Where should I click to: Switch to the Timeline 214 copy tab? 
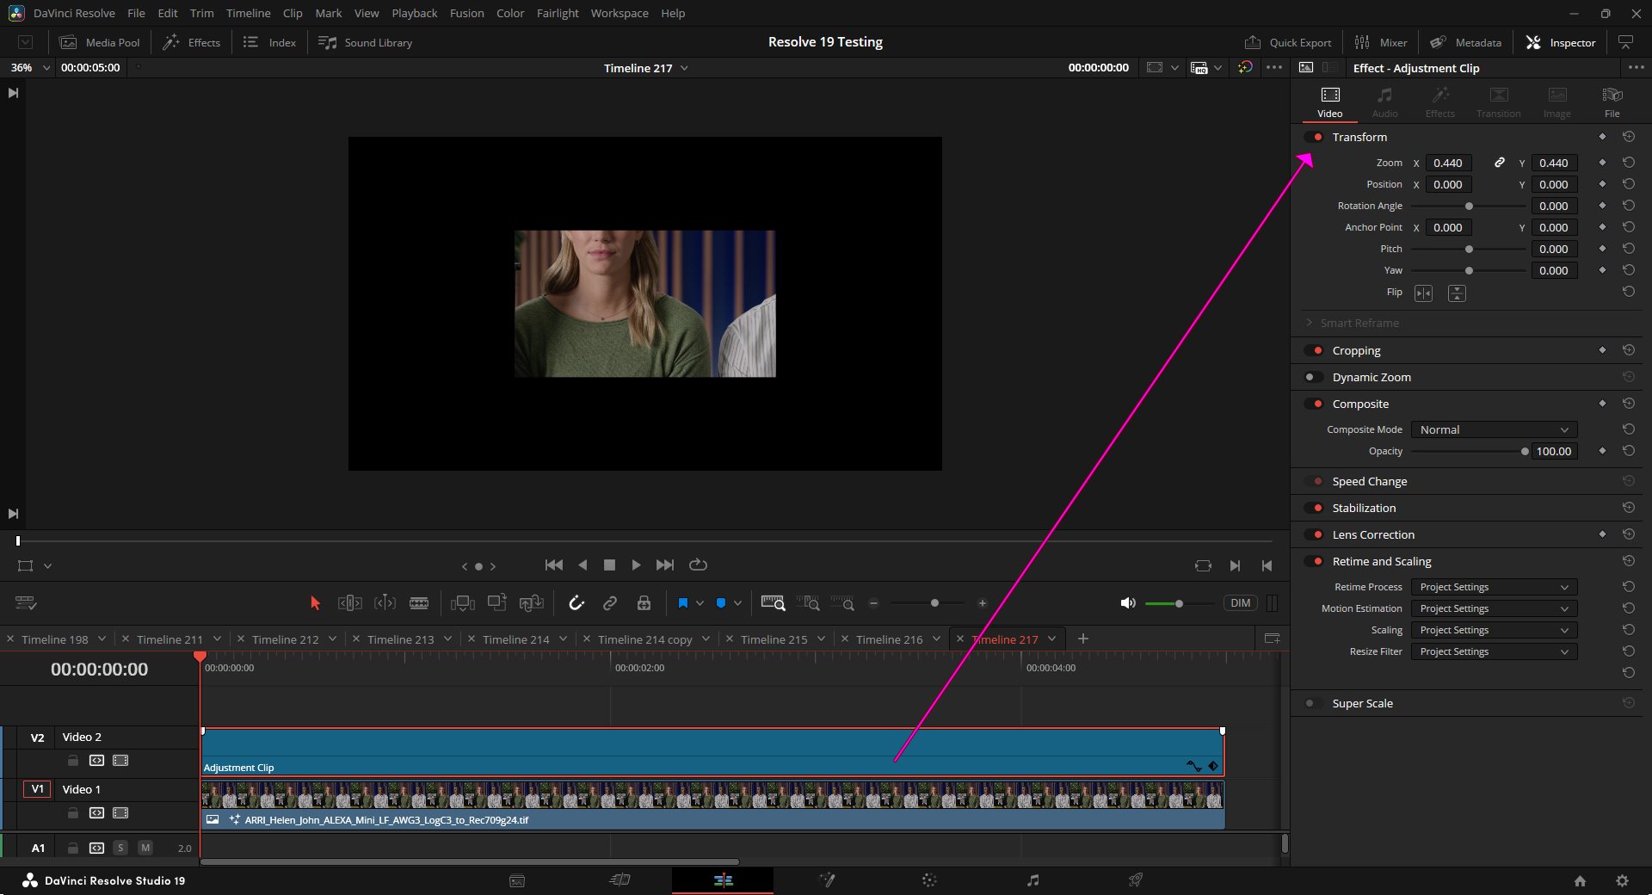(x=644, y=639)
